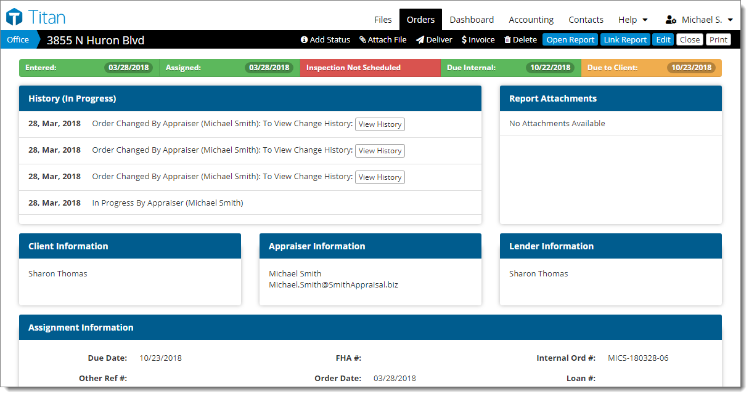Click the Print button

(x=718, y=40)
